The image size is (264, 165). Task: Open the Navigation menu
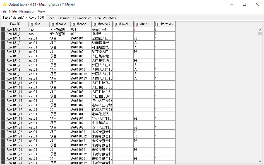pos(27,11)
